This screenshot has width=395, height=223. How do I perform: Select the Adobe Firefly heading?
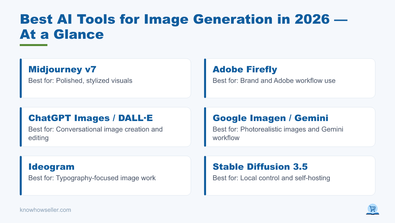[245, 69]
